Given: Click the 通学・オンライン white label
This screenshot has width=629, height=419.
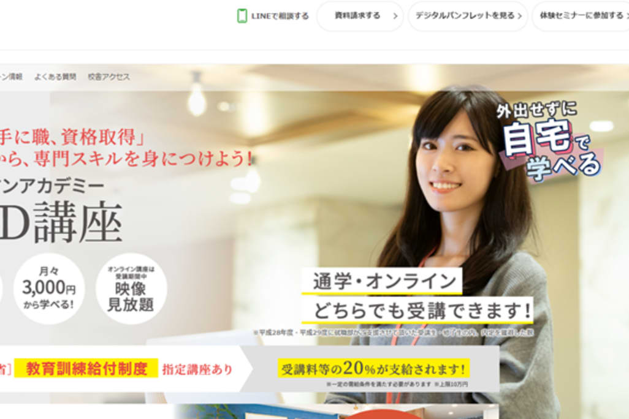Looking at the screenshot, I should (381, 282).
